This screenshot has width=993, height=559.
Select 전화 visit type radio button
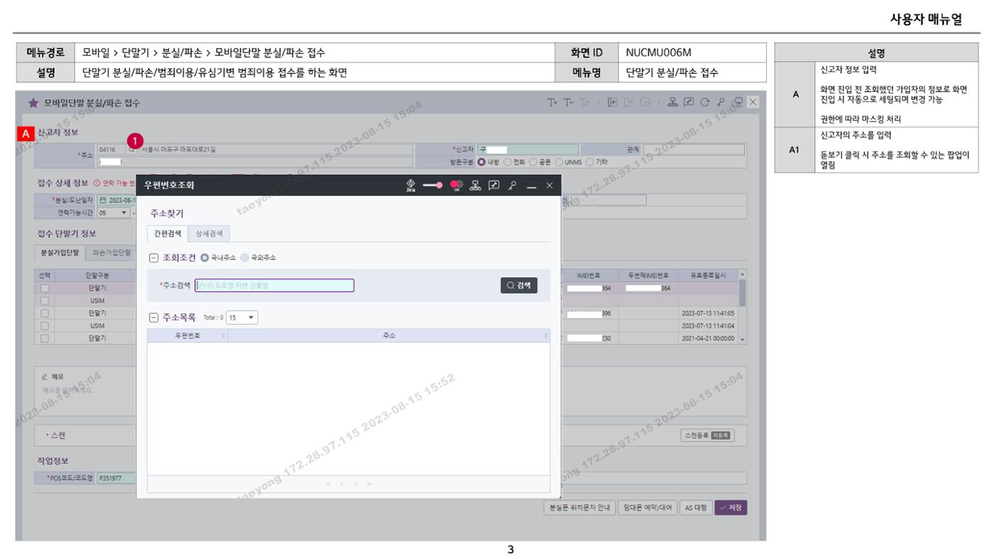click(507, 162)
